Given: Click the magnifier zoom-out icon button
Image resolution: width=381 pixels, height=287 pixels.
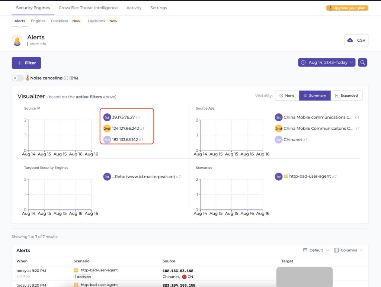Looking at the screenshot, I should click(x=362, y=62).
